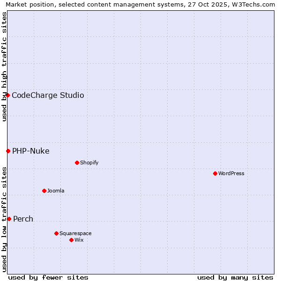The height and width of the screenshot is (281, 281).
Task: Select the Wix text label
Action: (x=79, y=240)
